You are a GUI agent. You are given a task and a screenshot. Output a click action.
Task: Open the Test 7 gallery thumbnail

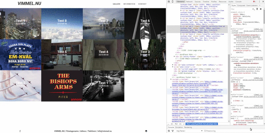pos(103,23)
